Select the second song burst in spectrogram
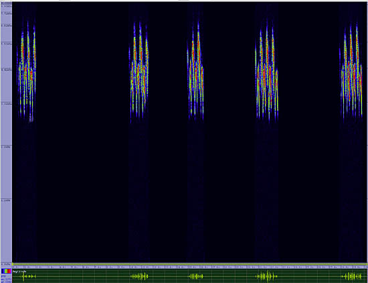 (x=139, y=72)
